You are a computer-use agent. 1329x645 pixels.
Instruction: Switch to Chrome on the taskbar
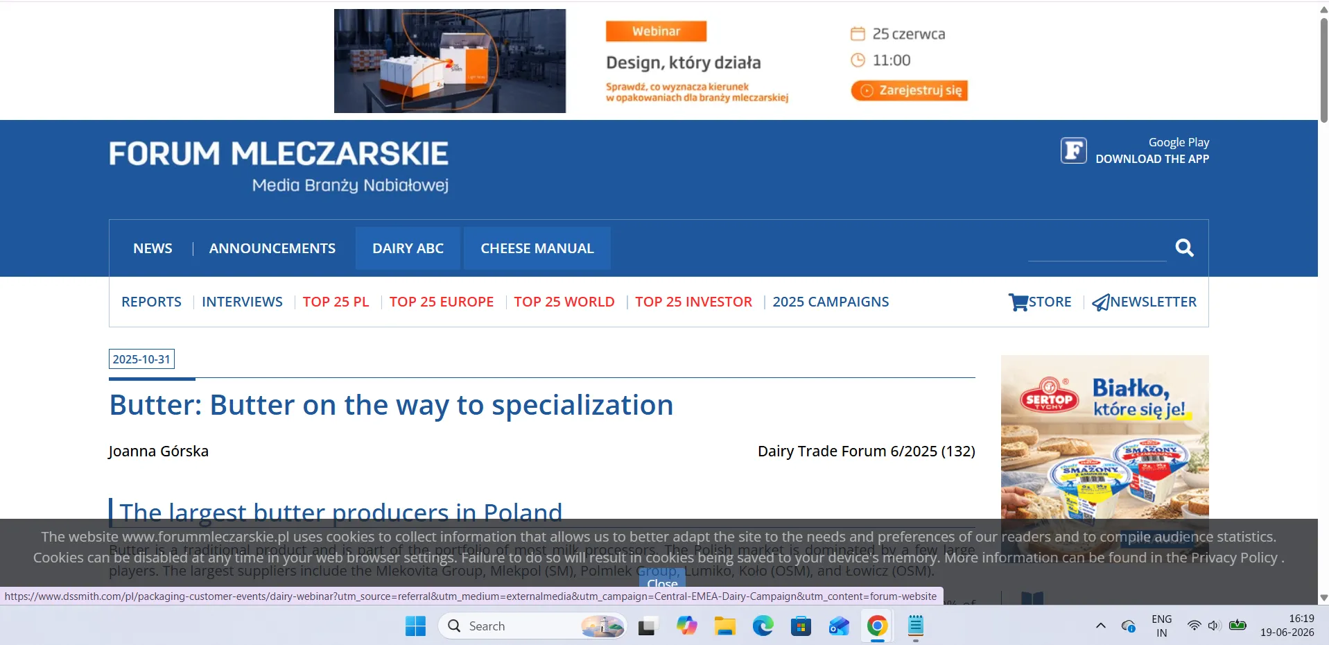click(877, 626)
